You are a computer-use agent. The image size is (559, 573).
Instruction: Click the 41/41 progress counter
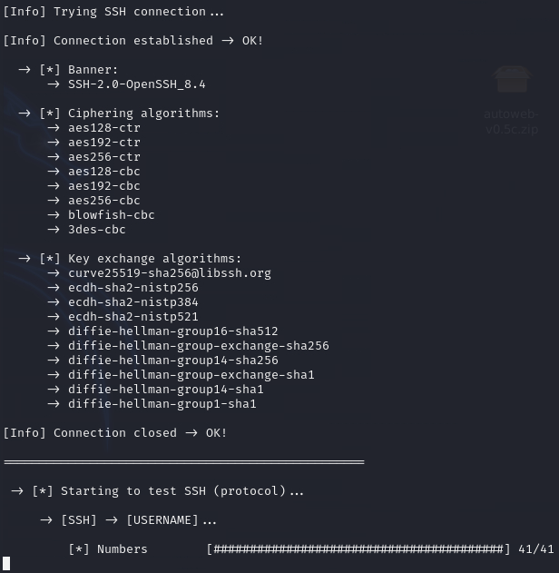pos(535,548)
